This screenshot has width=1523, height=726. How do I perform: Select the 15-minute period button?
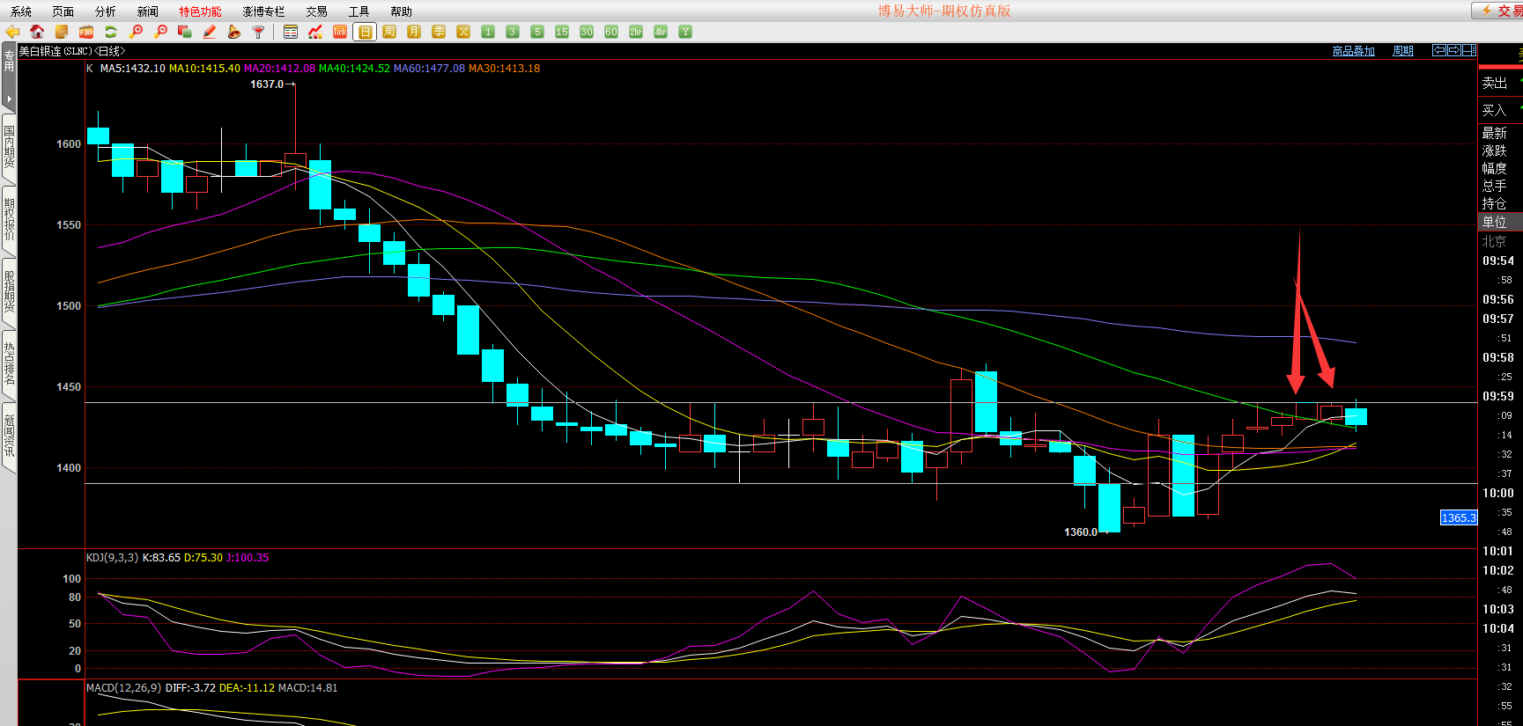pos(562,32)
